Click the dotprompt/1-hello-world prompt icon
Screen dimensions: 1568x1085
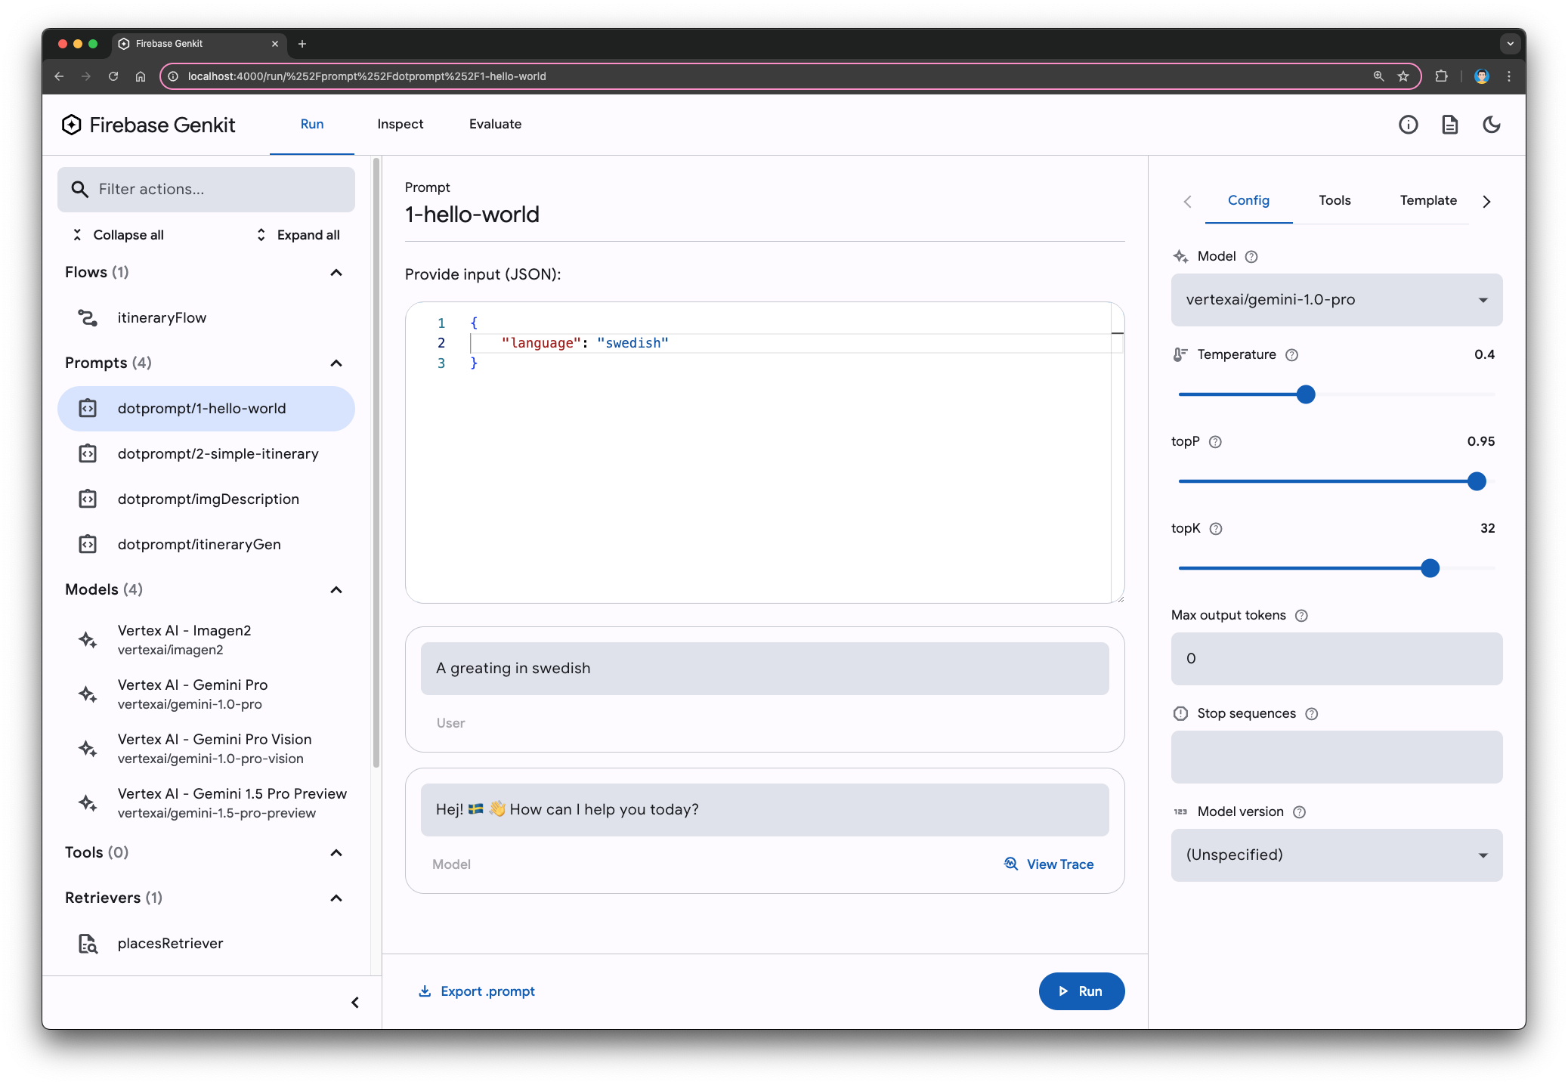89,407
